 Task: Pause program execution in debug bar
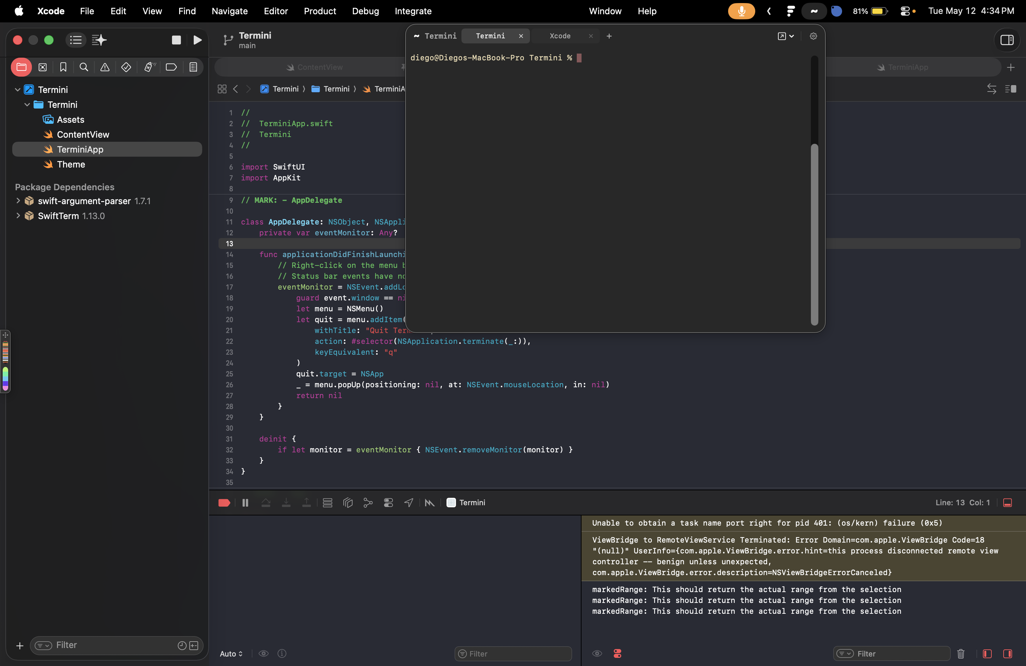click(245, 503)
